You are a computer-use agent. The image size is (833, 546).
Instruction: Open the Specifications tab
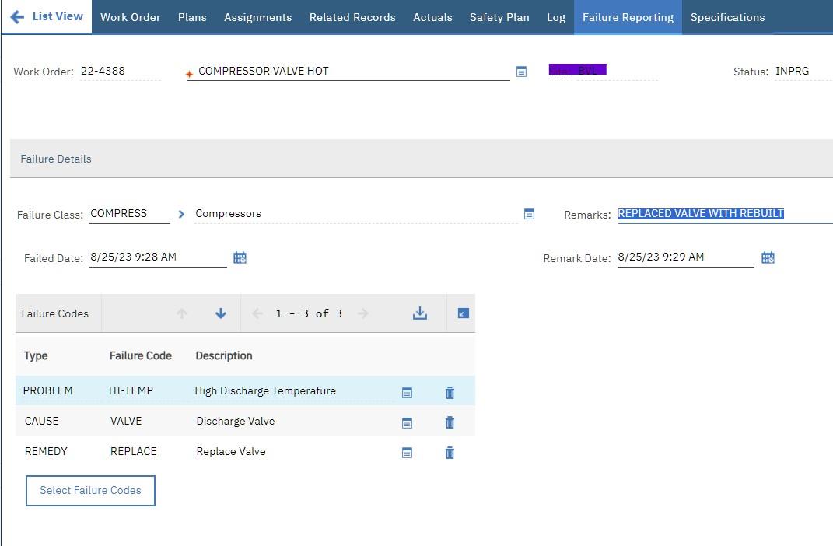click(727, 17)
